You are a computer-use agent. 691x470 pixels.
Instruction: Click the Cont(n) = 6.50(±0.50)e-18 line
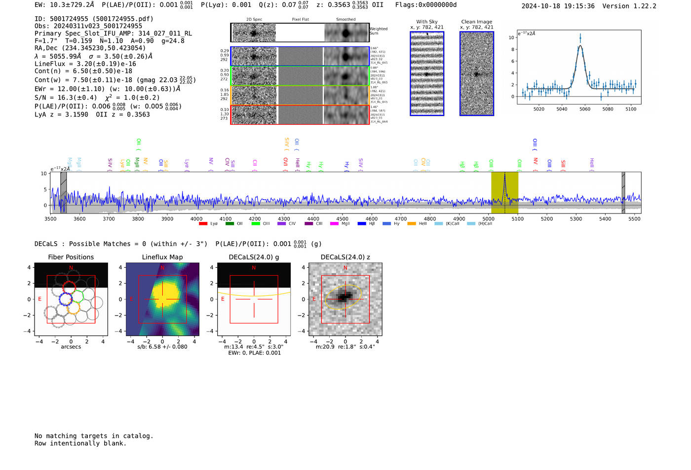83,71
